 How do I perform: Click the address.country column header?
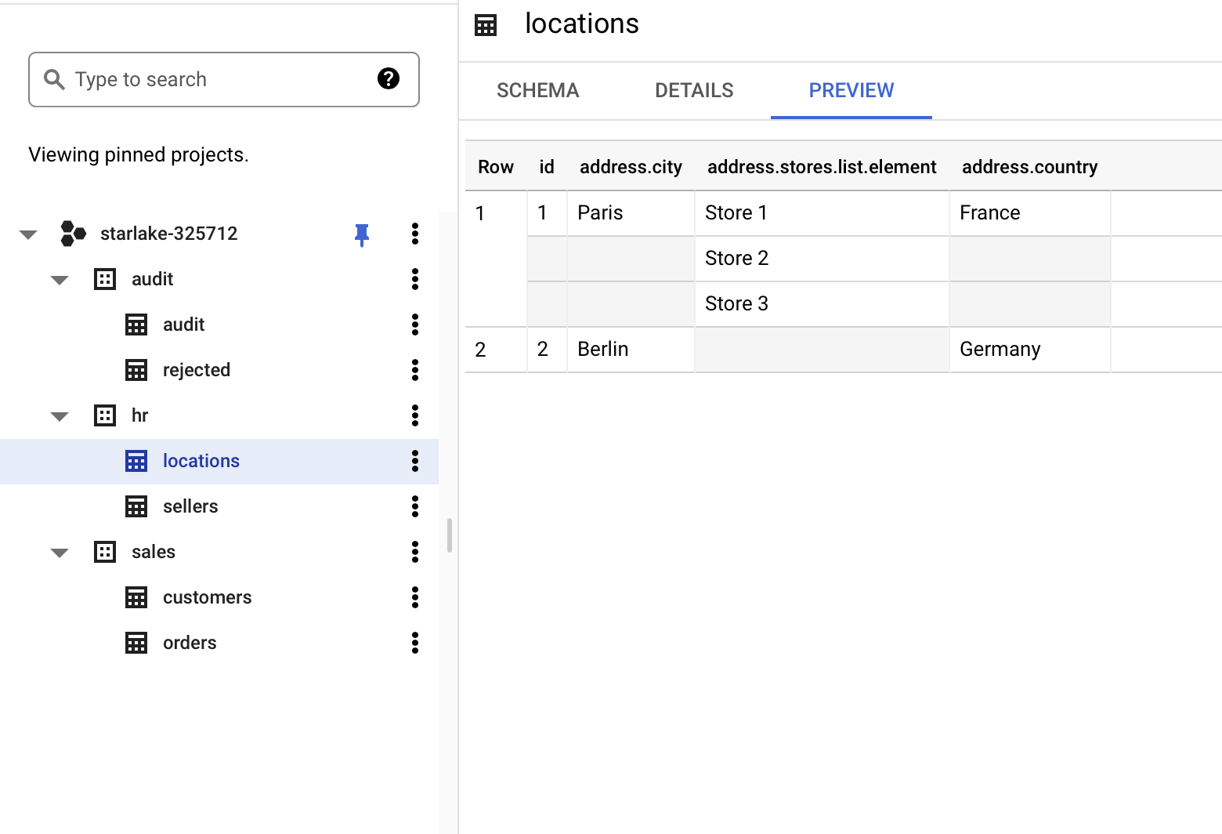click(1030, 167)
